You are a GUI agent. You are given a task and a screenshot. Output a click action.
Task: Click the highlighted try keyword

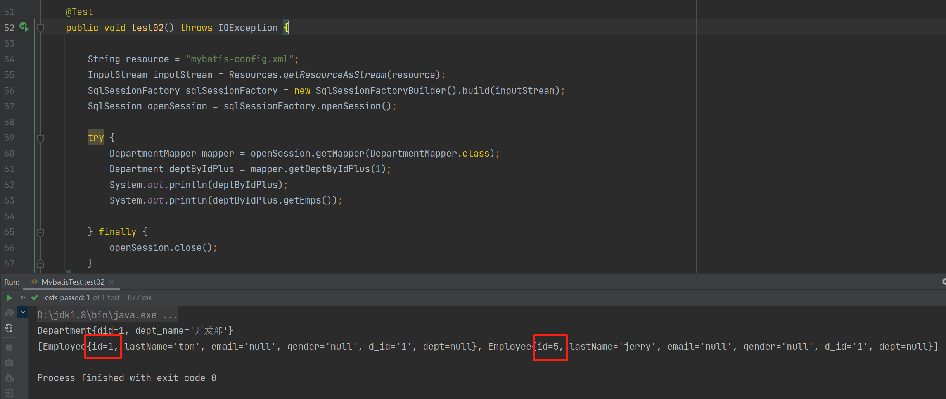pos(96,138)
